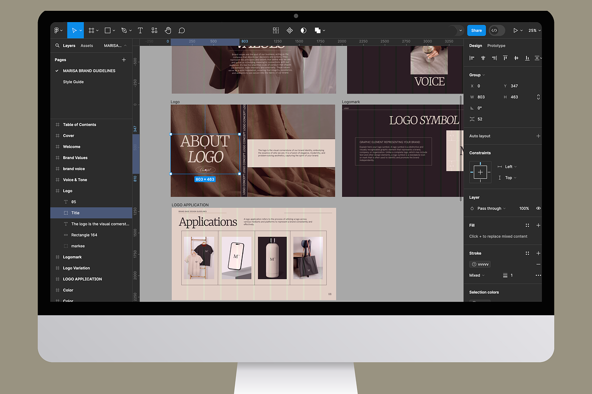
Task: Open shape tools dropdown arrow
Action: (x=113, y=31)
